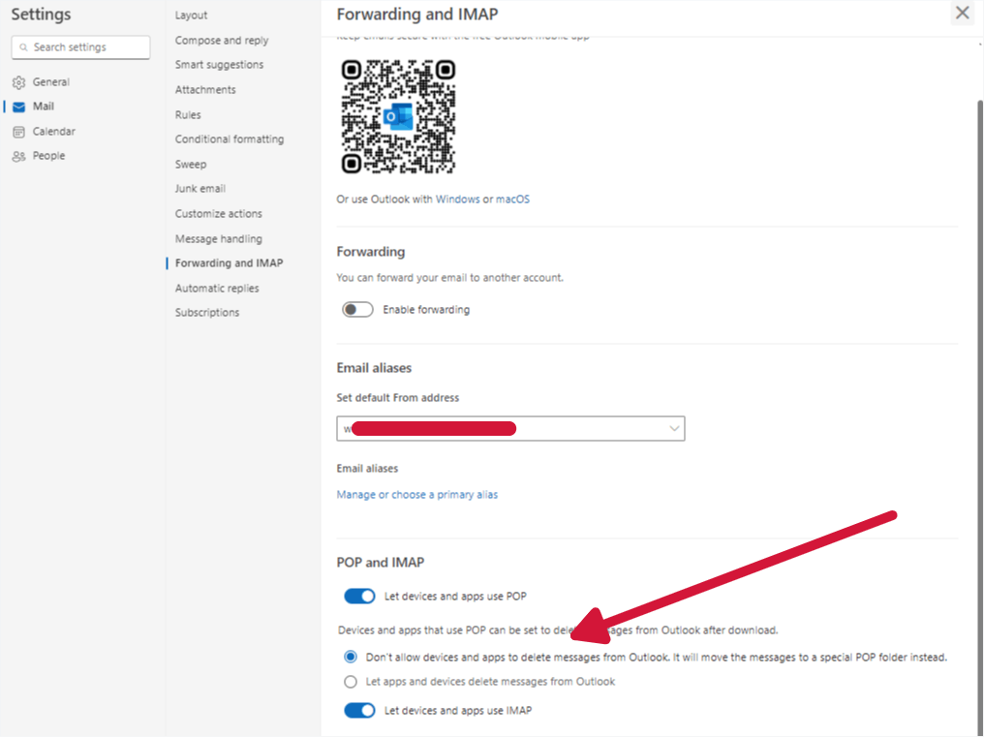Click the Email aliases section heading
Viewport: 984px width, 737px height.
(374, 368)
